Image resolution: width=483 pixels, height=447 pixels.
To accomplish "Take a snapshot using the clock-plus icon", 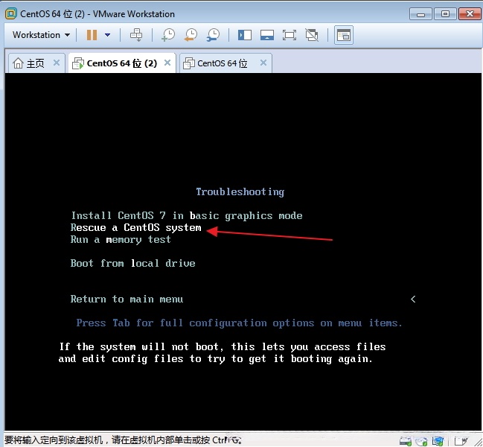I will tap(168, 35).
